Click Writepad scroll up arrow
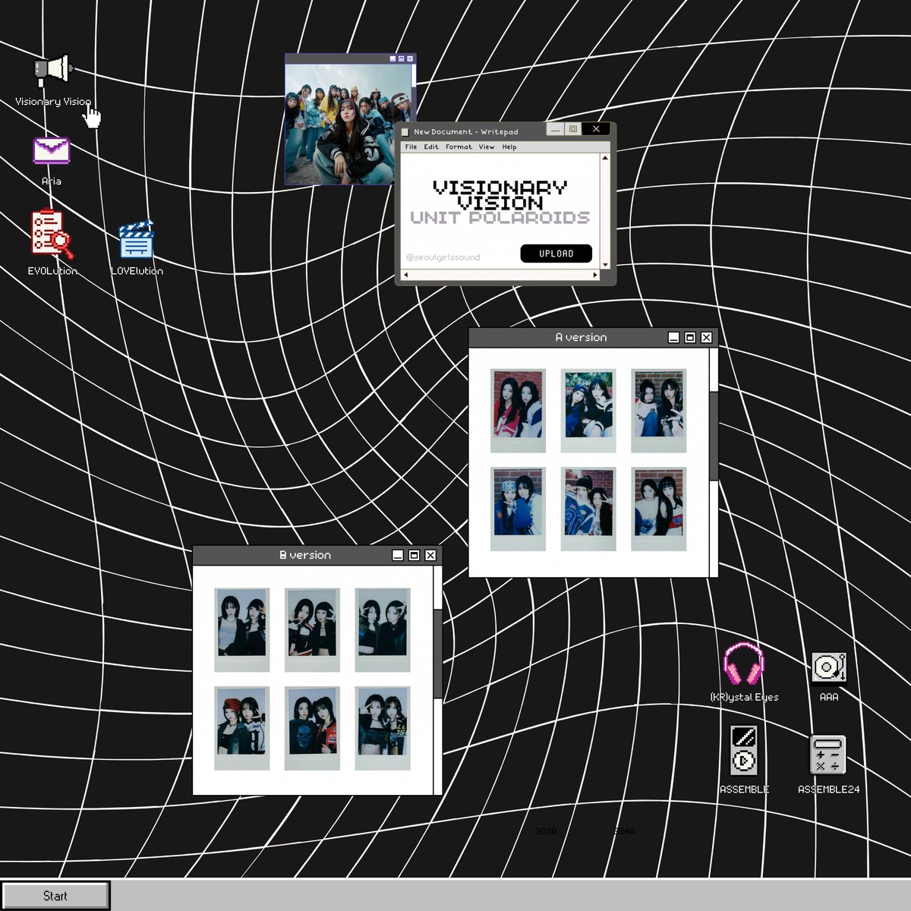 click(605, 158)
